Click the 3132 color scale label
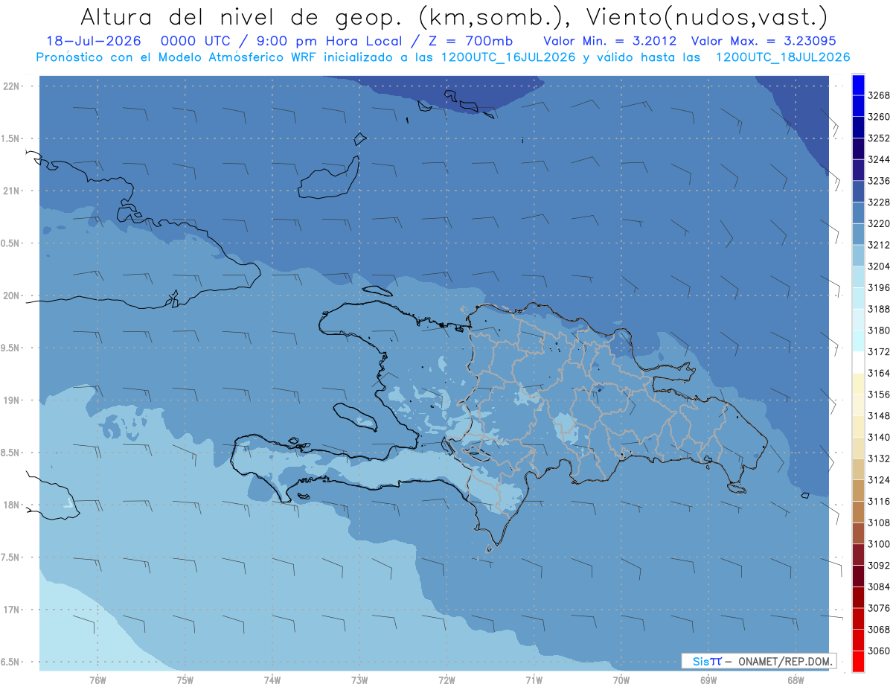The width and height of the screenshot is (893, 690). (879, 459)
